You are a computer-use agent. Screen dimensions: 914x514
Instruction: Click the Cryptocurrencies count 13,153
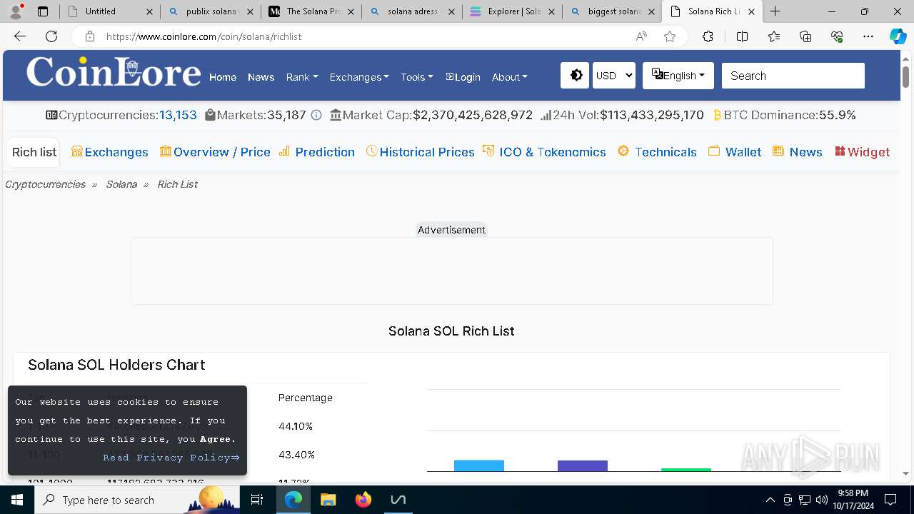178,115
